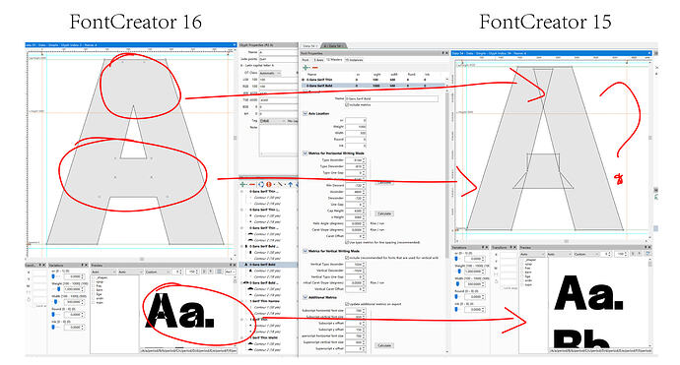Click the Note text area in Glyph Properties

[x=279, y=141]
